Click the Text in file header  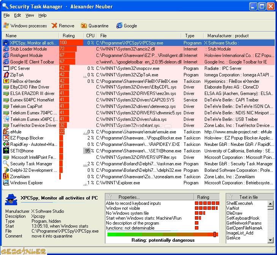(x=250, y=197)
